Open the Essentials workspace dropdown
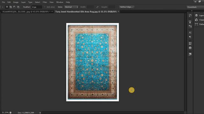Image resolution: width=204 pixels, height=114 pixels. point(195,7)
